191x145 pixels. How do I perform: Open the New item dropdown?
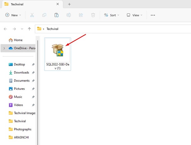tap(13, 15)
